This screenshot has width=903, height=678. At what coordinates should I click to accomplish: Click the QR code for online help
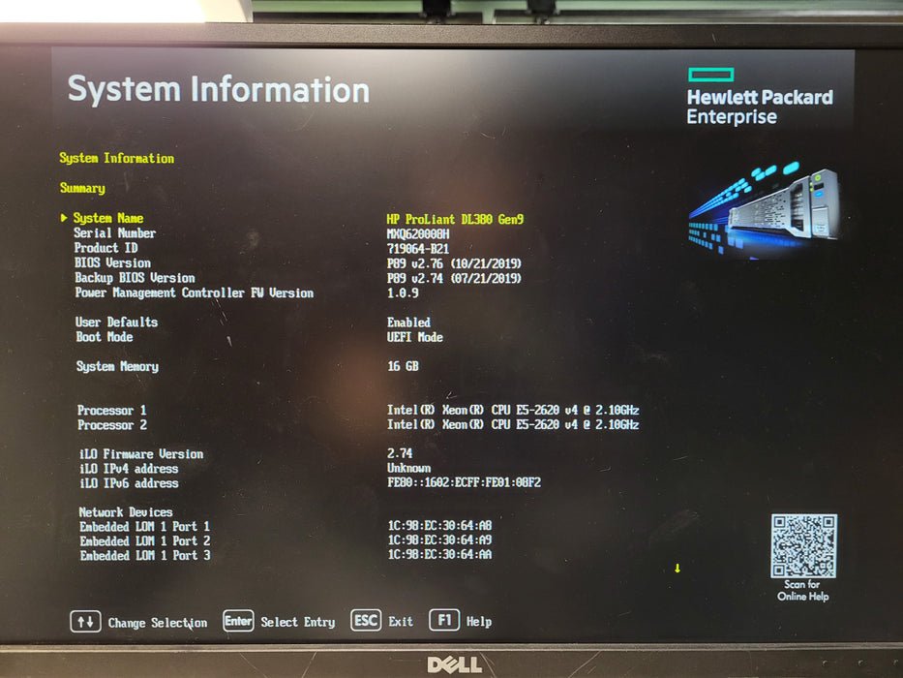(x=803, y=546)
